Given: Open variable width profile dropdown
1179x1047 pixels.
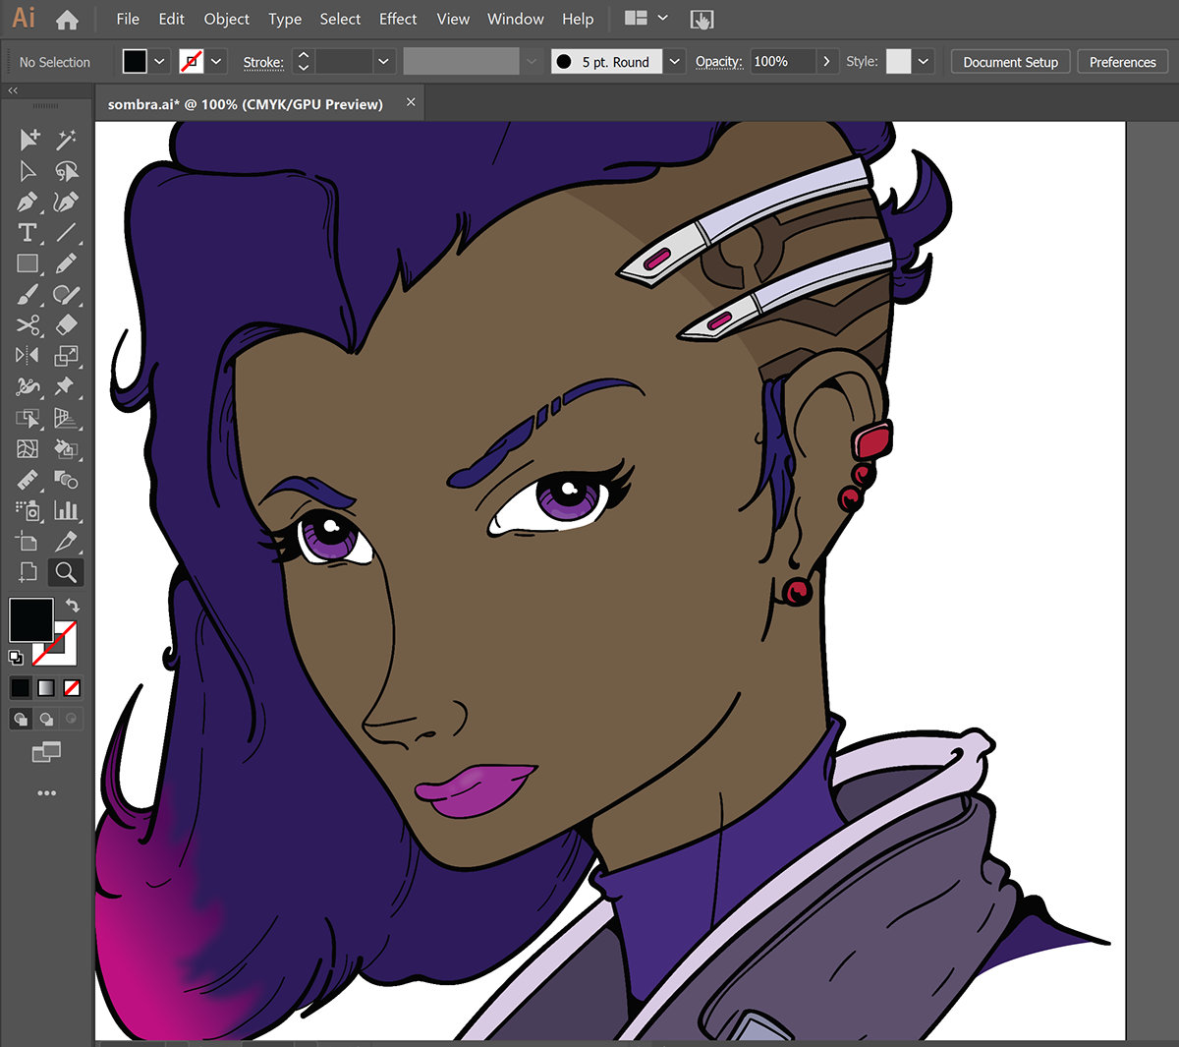Looking at the screenshot, I should pos(532,62).
